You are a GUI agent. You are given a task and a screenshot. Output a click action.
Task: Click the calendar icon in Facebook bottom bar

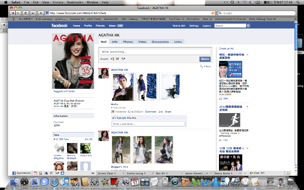[35, 173]
